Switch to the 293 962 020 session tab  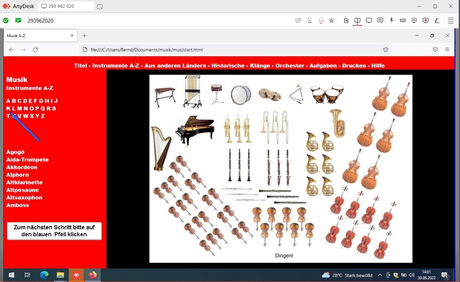pos(66,7)
